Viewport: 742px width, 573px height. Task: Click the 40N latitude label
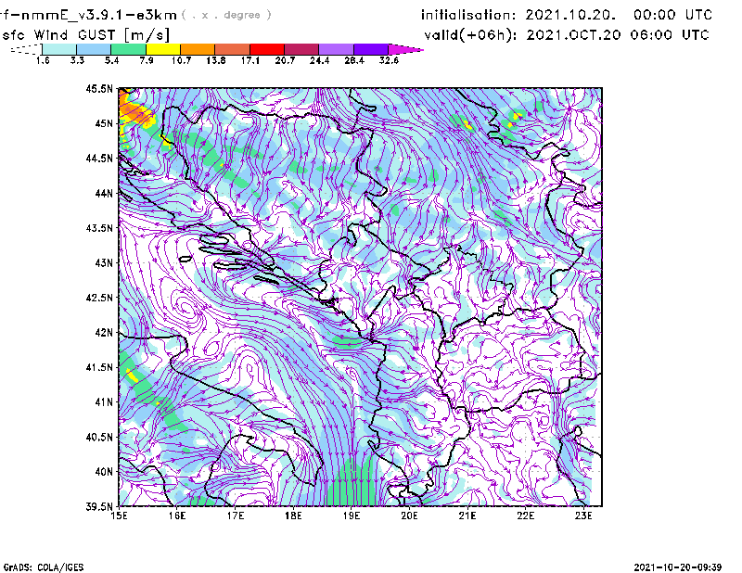tap(104, 472)
